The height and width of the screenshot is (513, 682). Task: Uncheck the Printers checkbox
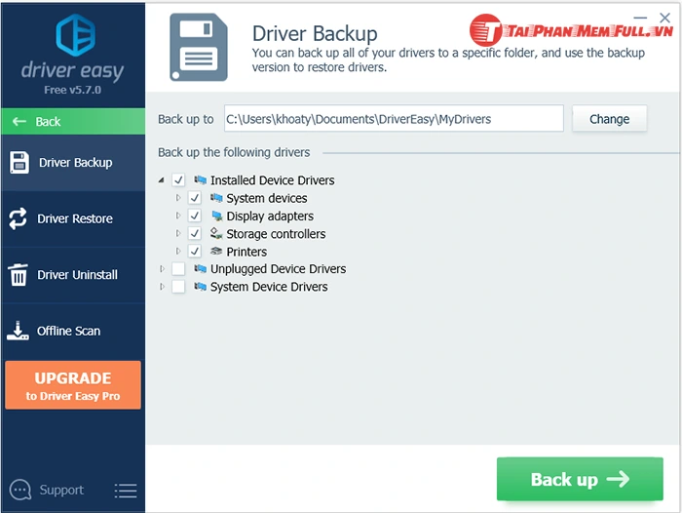click(x=195, y=252)
